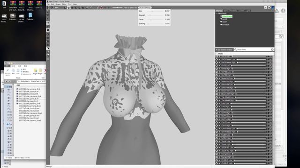Expand BodySlide breadcrumb arrow in Explorer address bar
300x168 pixels.
[30, 81]
